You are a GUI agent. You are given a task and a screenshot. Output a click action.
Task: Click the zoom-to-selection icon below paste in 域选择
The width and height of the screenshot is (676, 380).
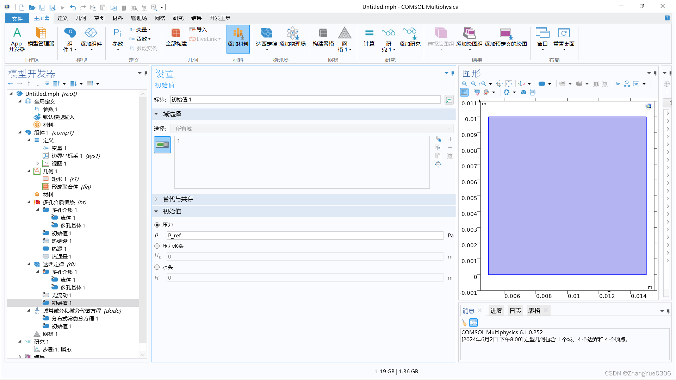pyautogui.click(x=438, y=164)
